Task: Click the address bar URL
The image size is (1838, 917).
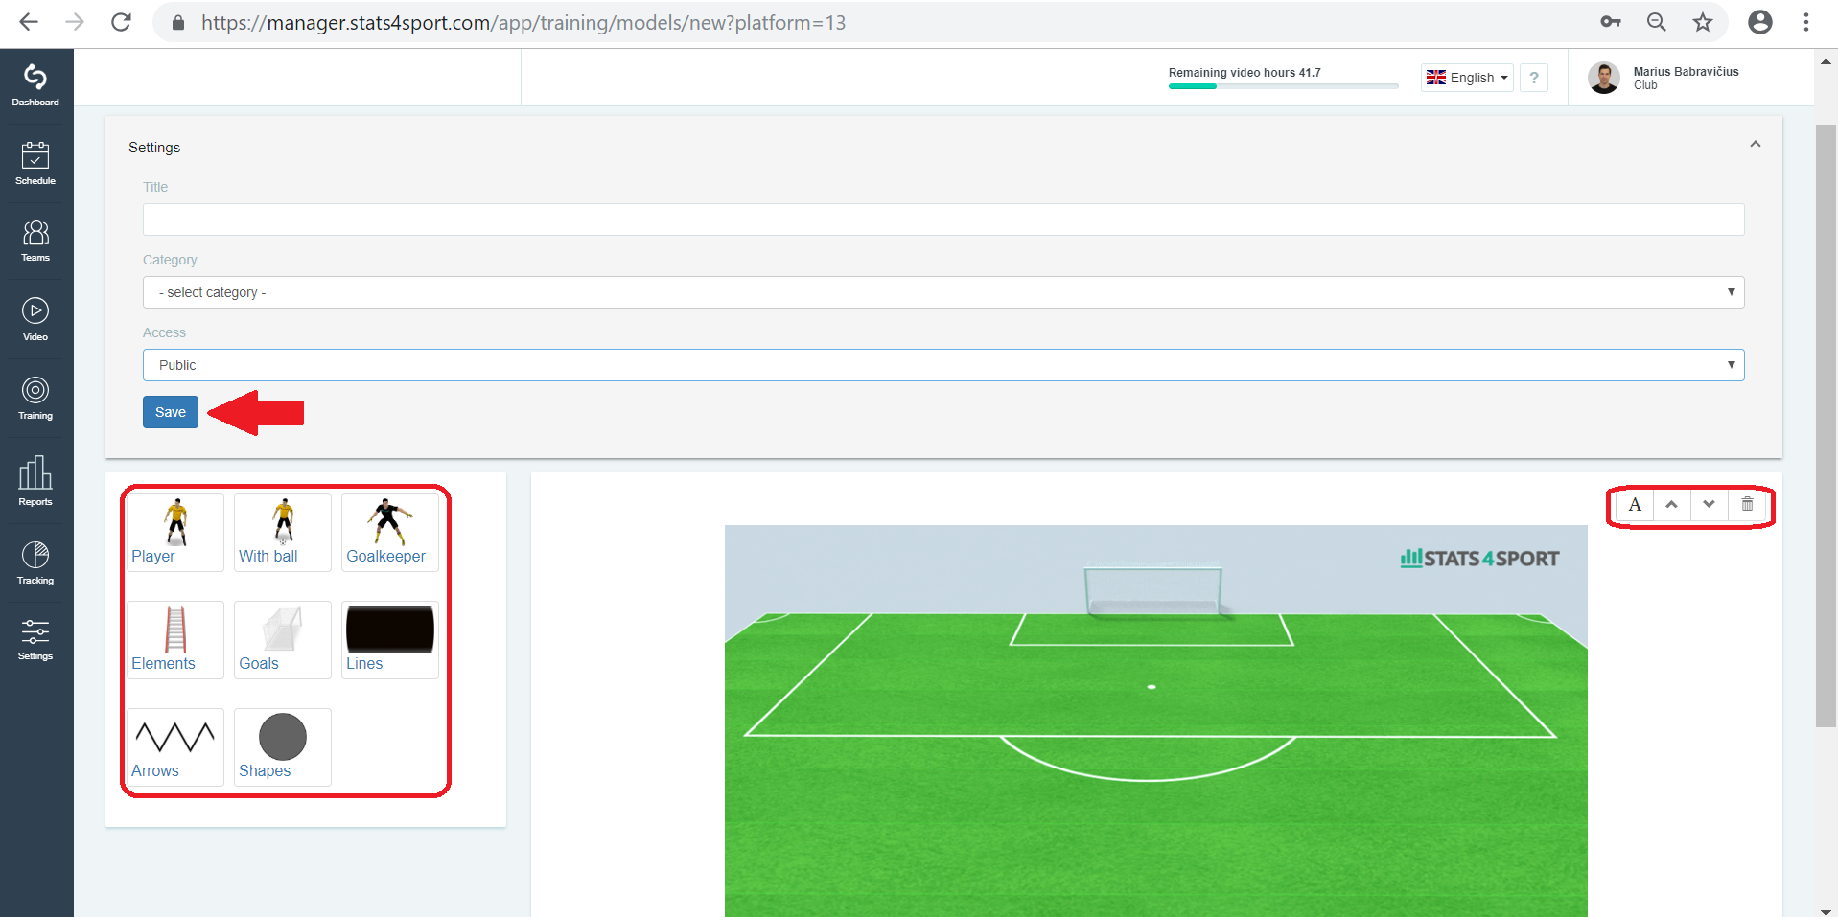Action: 523,22
